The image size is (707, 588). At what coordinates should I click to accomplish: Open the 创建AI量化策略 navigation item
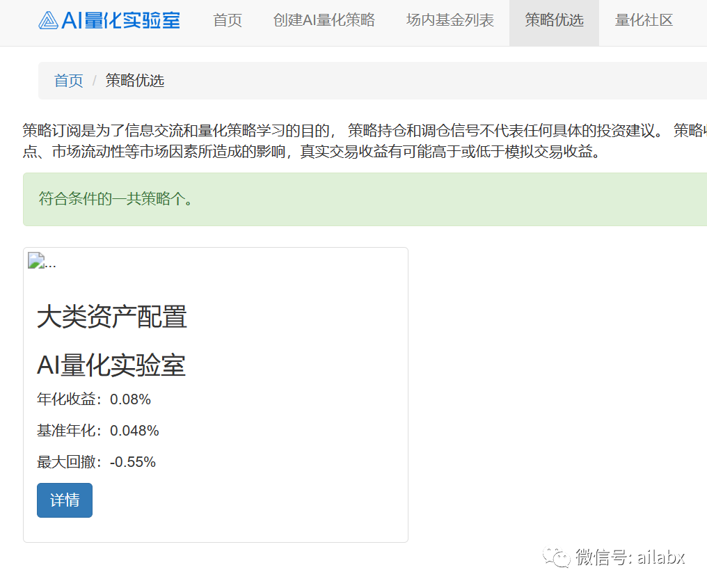click(324, 21)
